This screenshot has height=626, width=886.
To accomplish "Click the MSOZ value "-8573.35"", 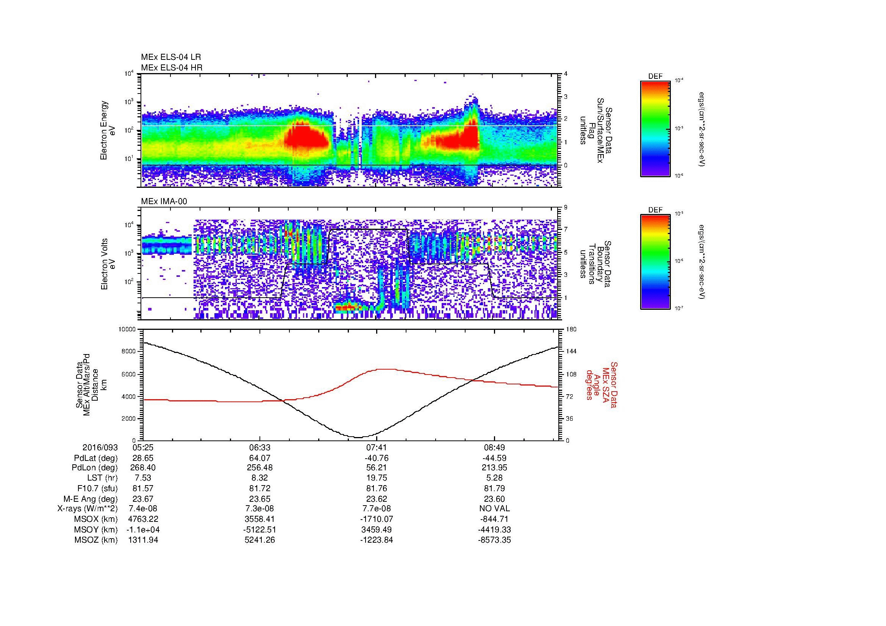I will (494, 540).
